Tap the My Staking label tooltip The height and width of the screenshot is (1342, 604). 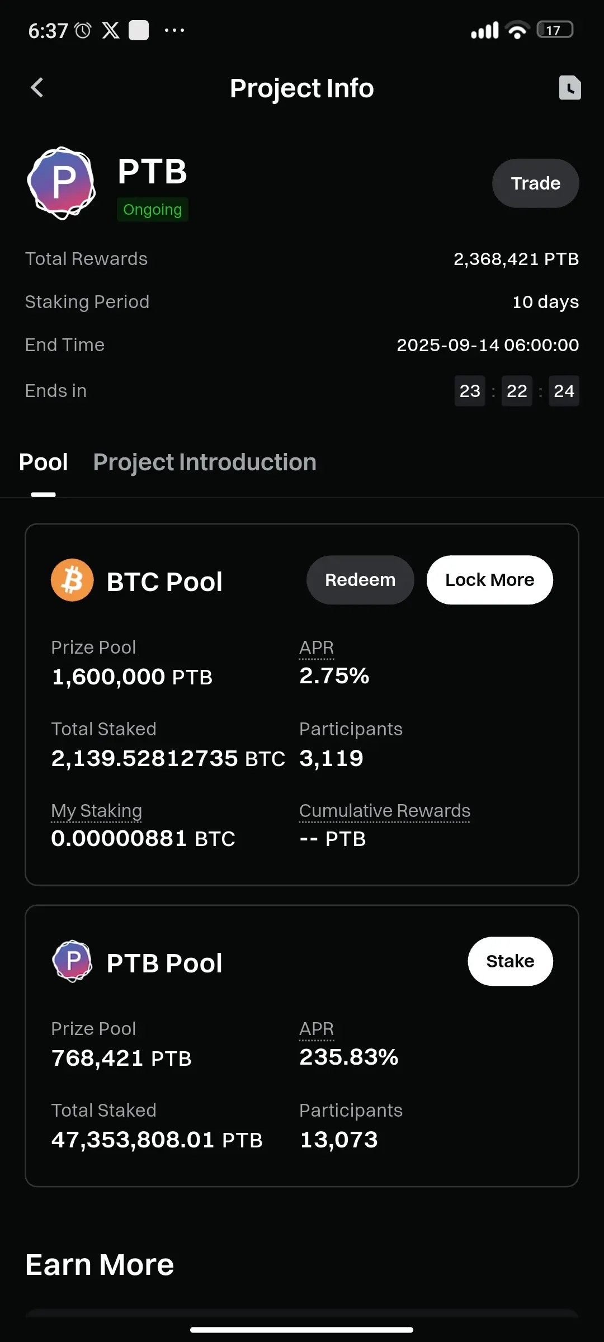(x=96, y=811)
